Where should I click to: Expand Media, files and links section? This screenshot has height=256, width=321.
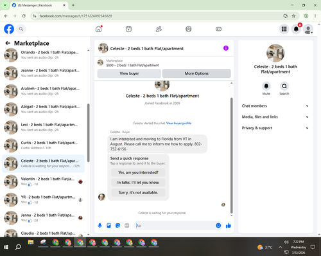[x=275, y=117]
